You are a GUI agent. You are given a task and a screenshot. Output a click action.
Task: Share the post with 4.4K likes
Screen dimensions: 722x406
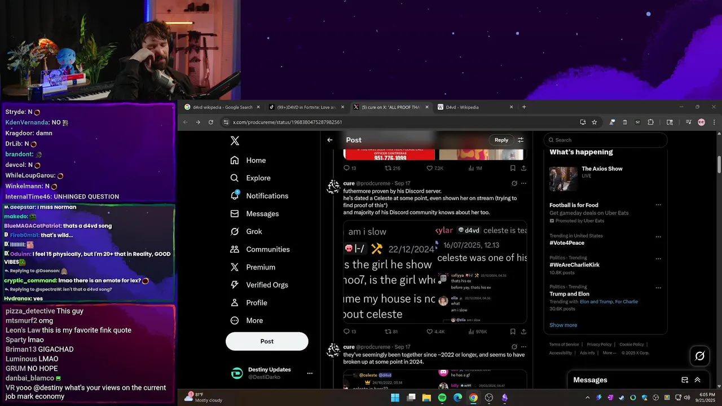point(523,332)
